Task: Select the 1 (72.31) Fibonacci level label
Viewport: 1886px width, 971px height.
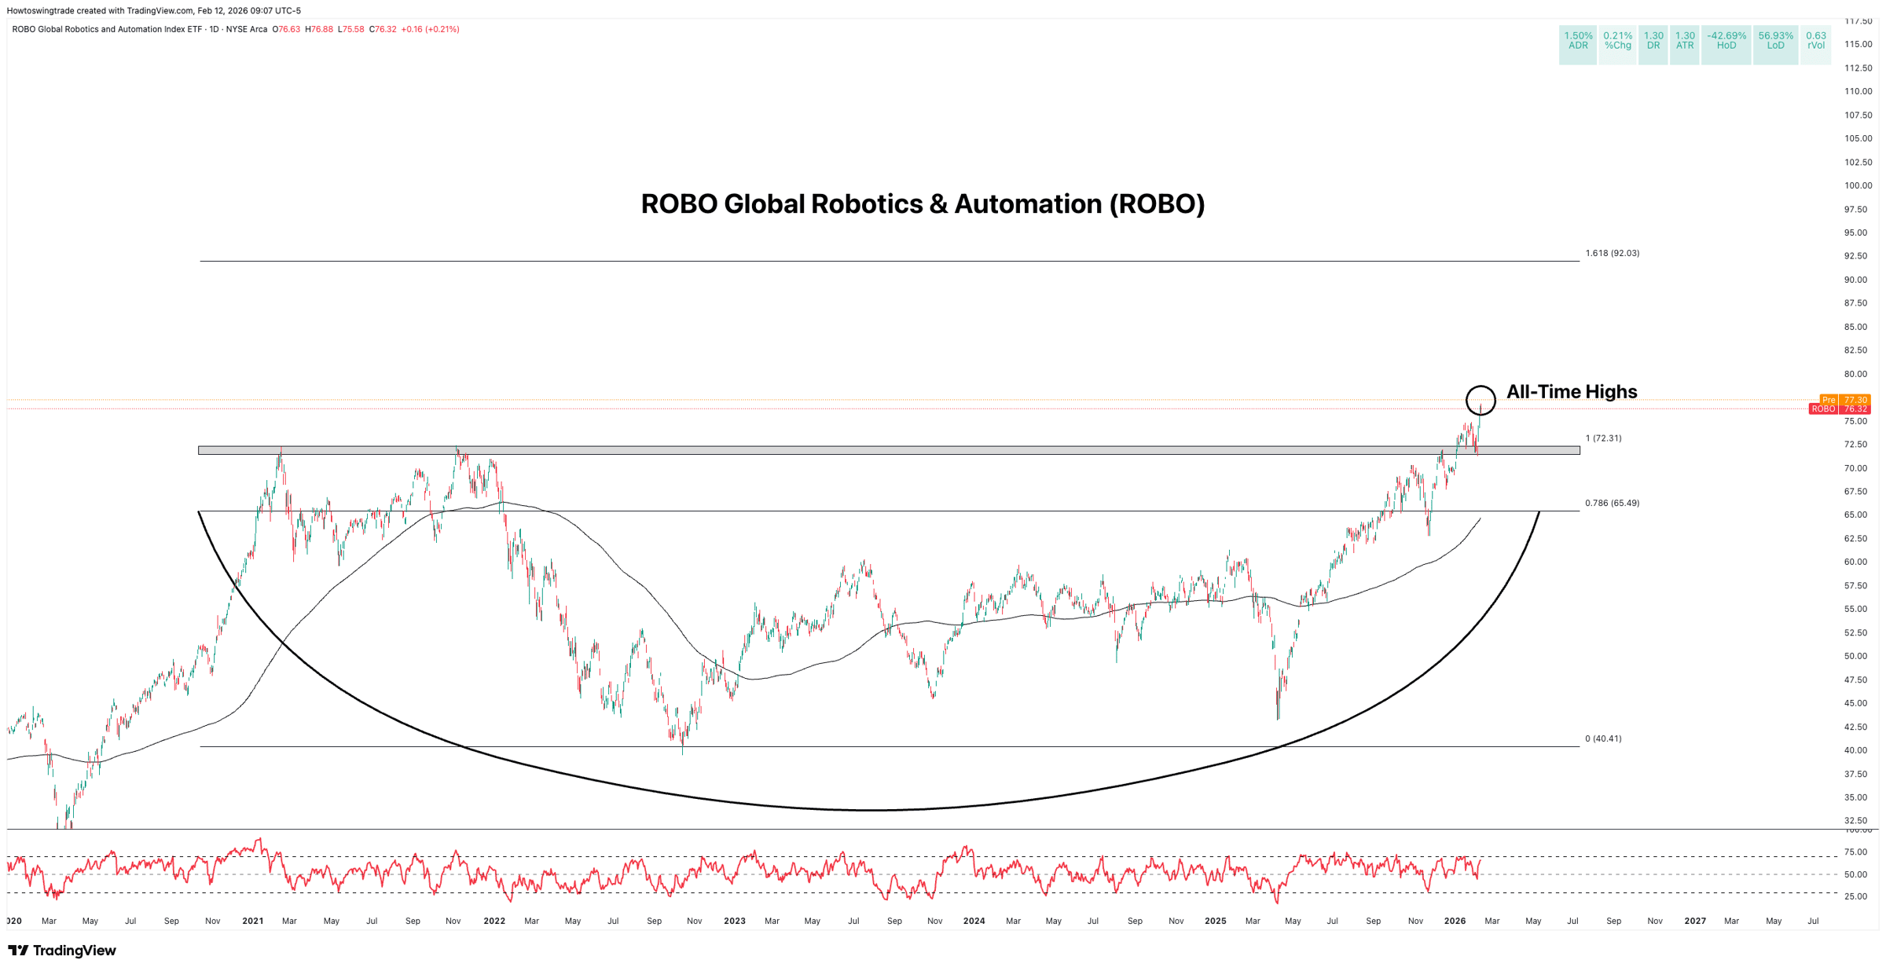Action: pyautogui.click(x=1603, y=438)
